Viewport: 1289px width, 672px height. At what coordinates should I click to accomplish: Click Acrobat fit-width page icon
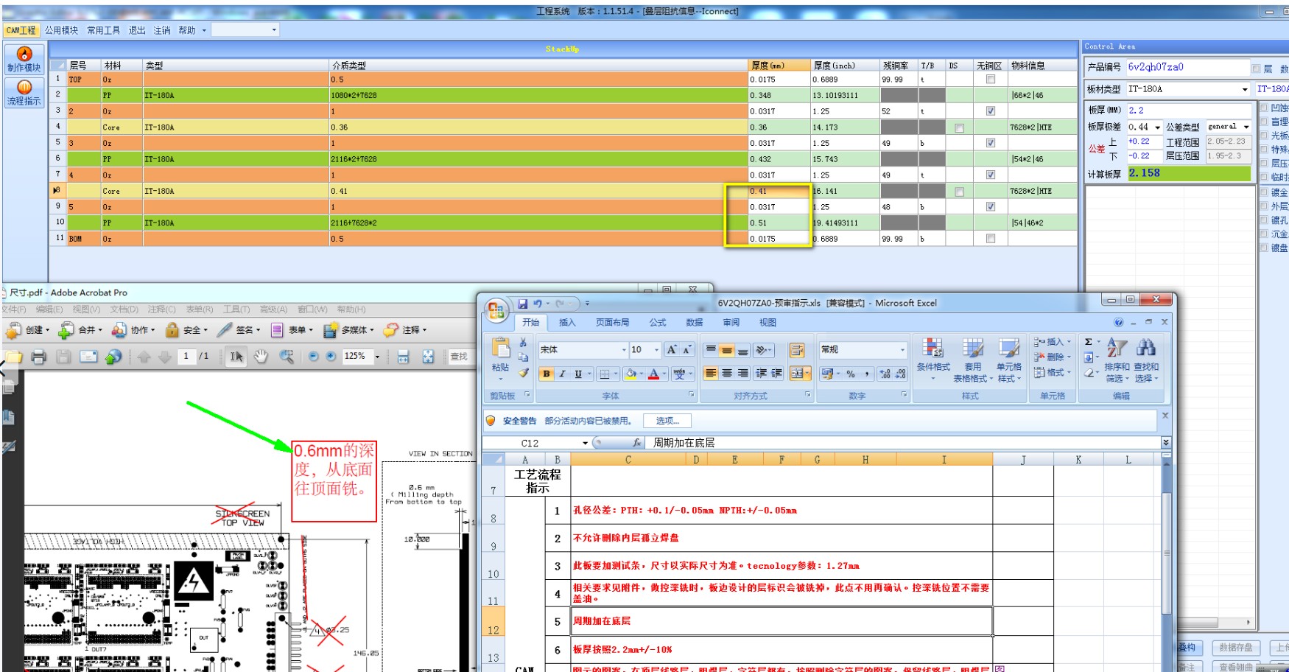click(x=403, y=357)
